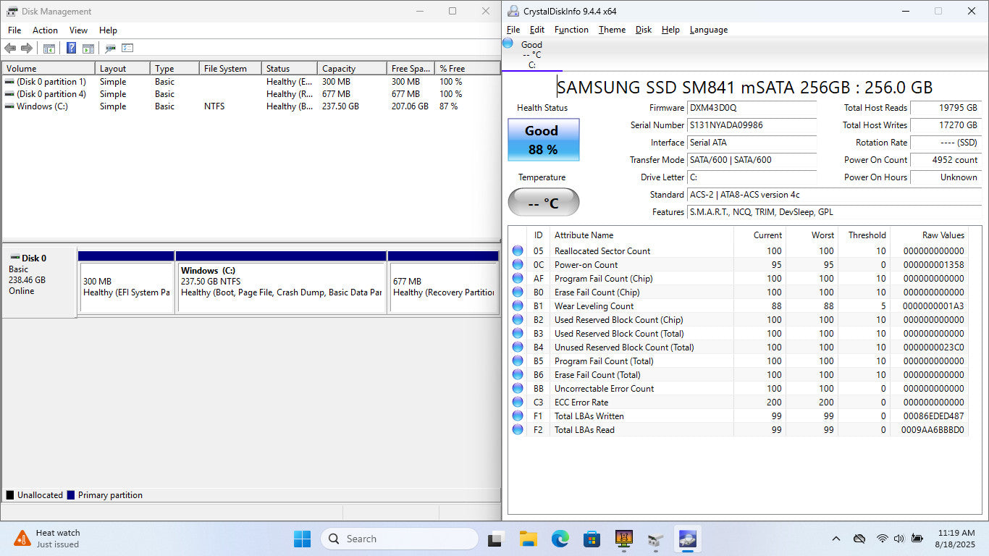Click the disk with magnifier toolbar icon

110,49
